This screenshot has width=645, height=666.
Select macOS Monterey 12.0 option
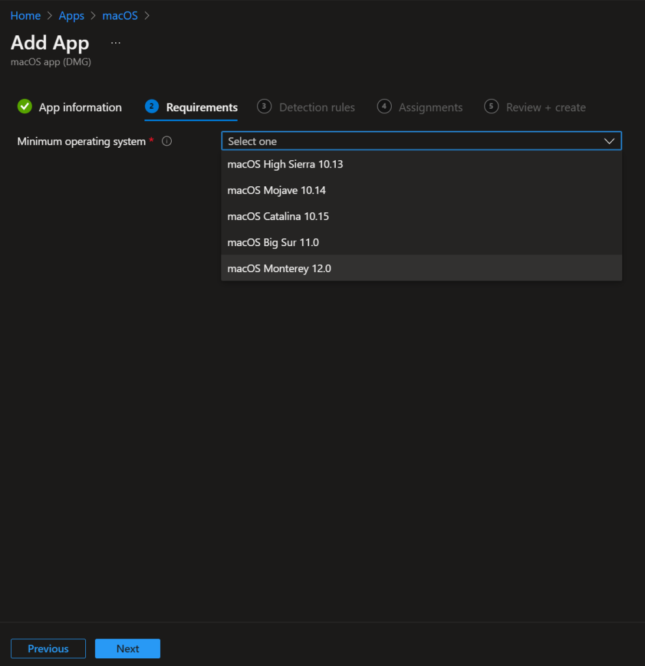tap(421, 268)
